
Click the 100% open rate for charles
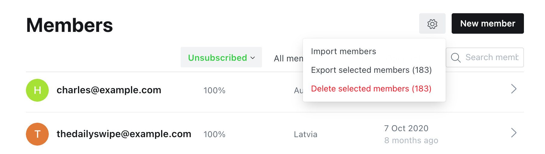(x=214, y=91)
